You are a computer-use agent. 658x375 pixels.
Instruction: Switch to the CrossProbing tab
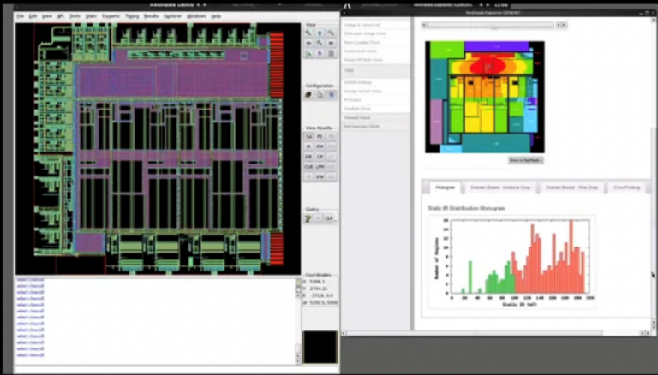point(627,187)
